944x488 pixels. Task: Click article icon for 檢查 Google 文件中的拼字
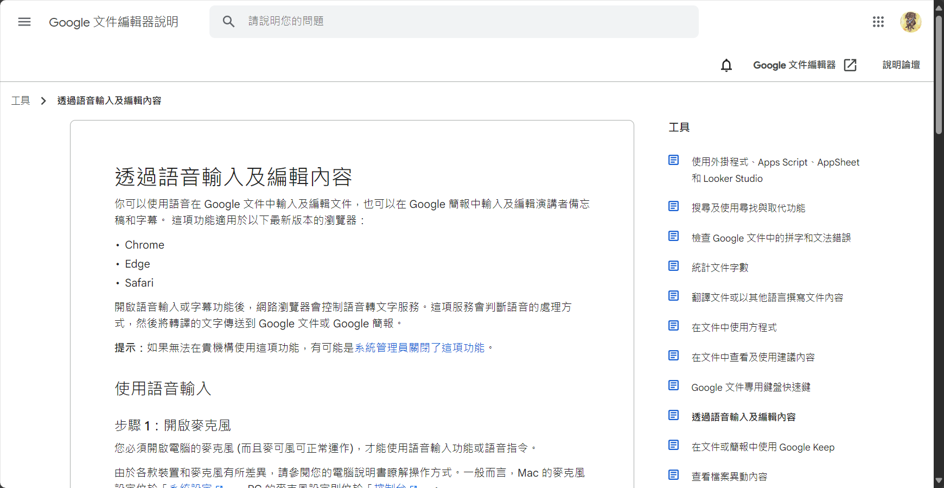pos(674,236)
